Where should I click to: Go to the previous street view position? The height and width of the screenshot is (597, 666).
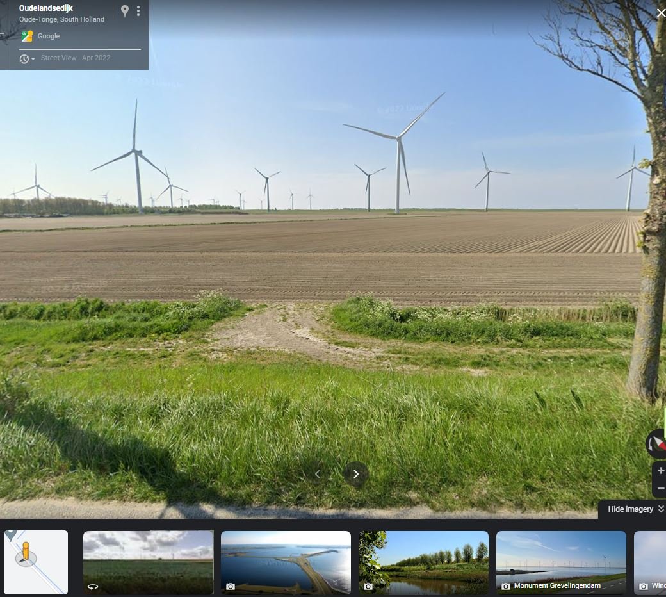318,474
